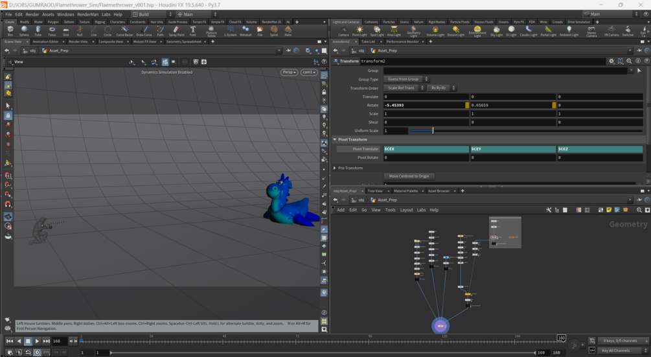
Task: Open the Render menu
Action: point(32,14)
